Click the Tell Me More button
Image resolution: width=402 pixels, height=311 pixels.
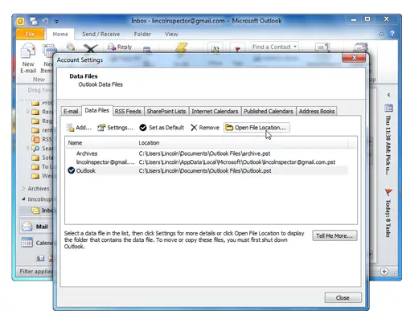[334, 235]
